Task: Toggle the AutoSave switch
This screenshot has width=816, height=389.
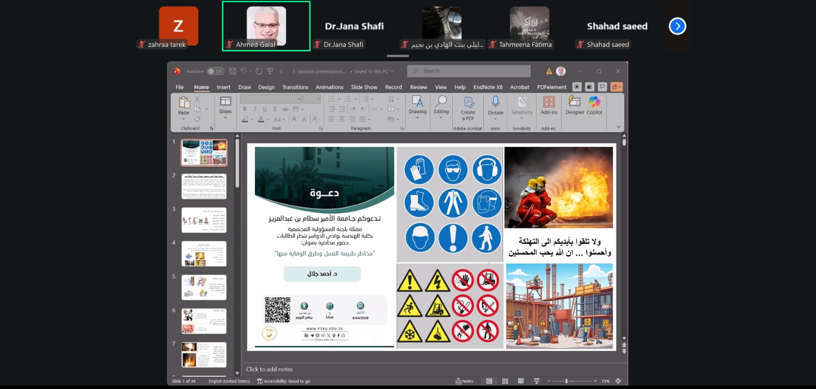Action: pos(216,71)
